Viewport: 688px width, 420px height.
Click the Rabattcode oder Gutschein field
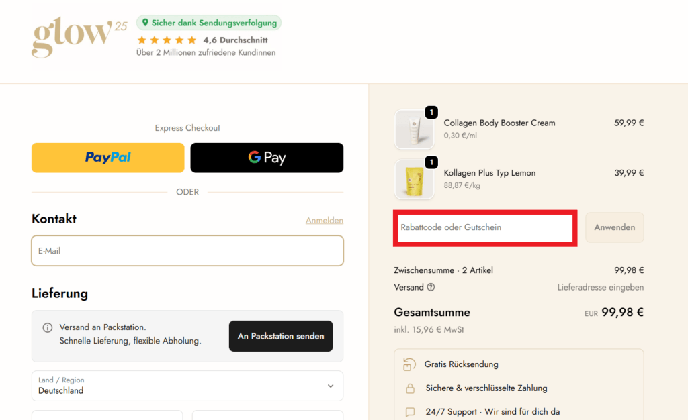[485, 227]
